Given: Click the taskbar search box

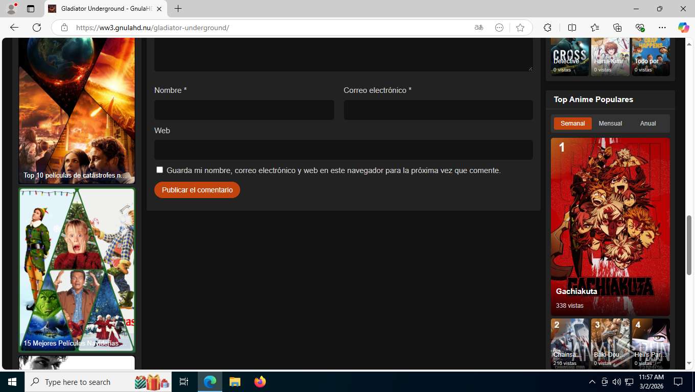Looking at the screenshot, I should [98, 382].
